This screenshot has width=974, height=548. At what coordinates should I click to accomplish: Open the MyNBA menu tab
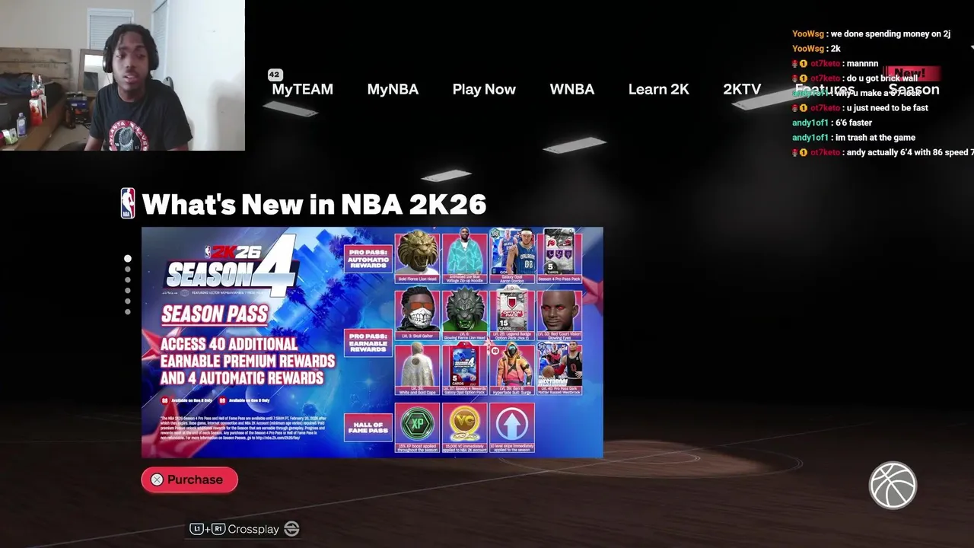coord(393,89)
